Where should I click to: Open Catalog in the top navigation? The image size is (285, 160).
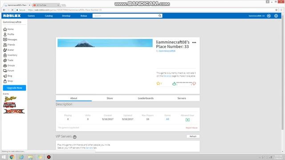click(49, 16)
